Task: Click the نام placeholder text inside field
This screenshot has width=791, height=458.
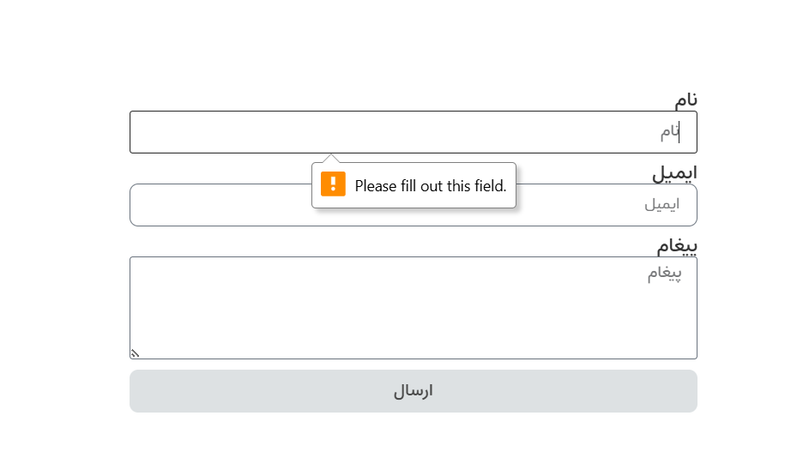Action: click(669, 132)
